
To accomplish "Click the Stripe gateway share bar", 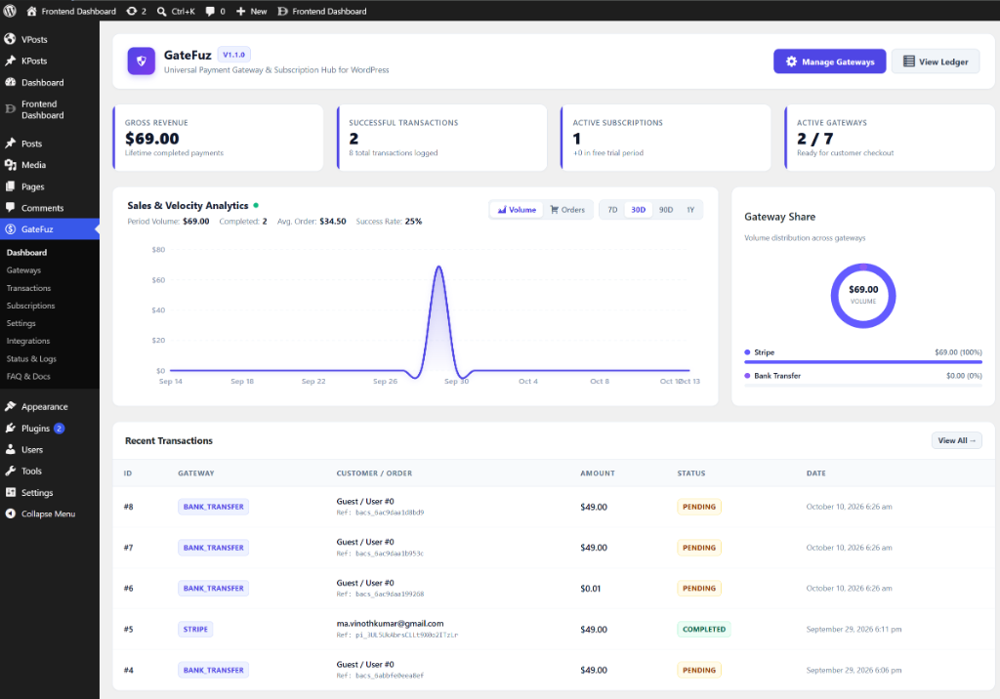I will tap(863, 362).
